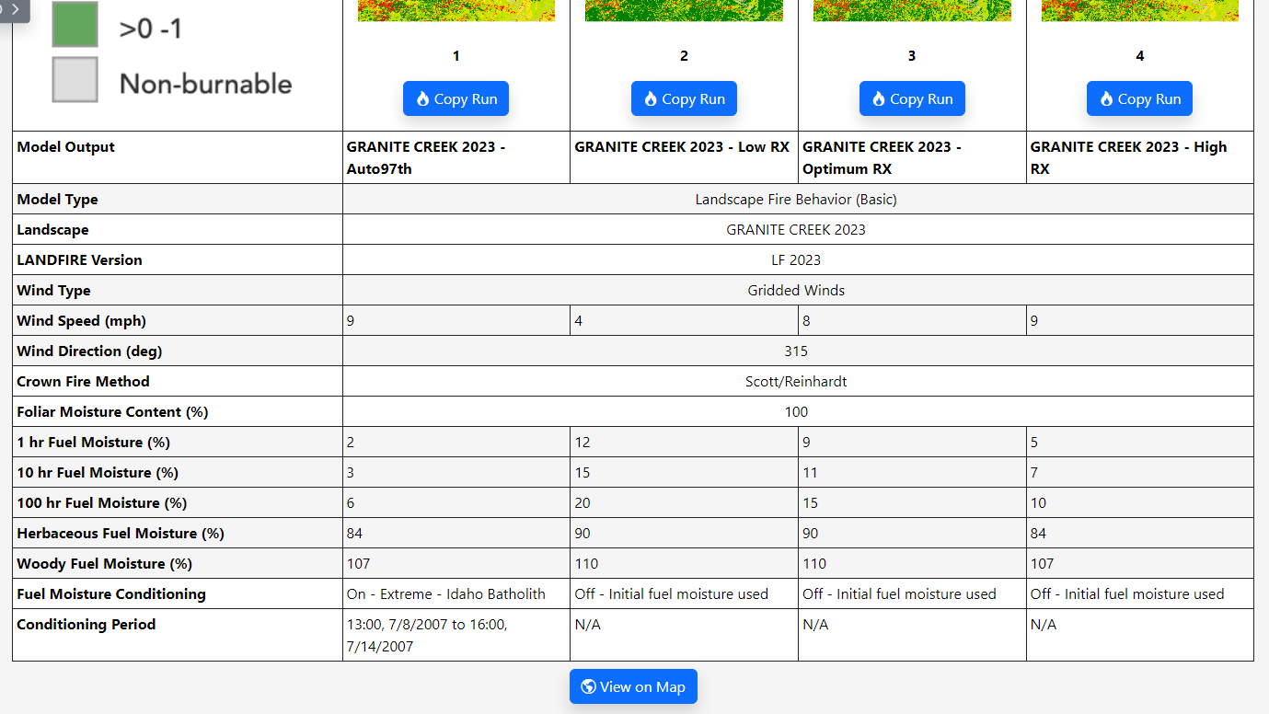
Task: Open the map with the View on Map button
Action: coord(633,686)
